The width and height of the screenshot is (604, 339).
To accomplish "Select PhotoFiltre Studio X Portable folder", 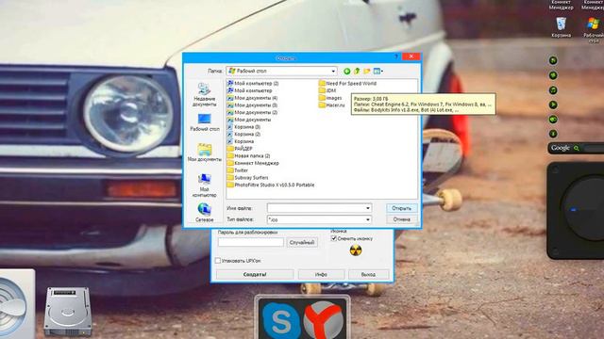I will click(271, 185).
